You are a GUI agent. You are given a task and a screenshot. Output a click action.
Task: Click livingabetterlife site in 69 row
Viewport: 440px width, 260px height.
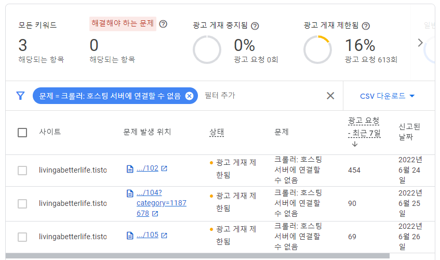tap(73, 237)
